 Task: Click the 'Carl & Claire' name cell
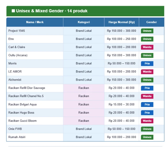(35, 47)
